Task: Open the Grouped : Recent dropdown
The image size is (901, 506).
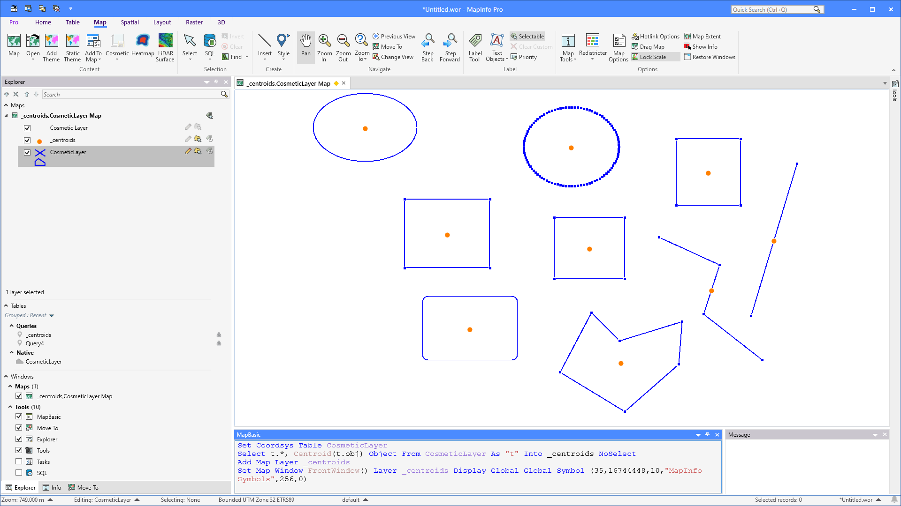Action: [51, 315]
